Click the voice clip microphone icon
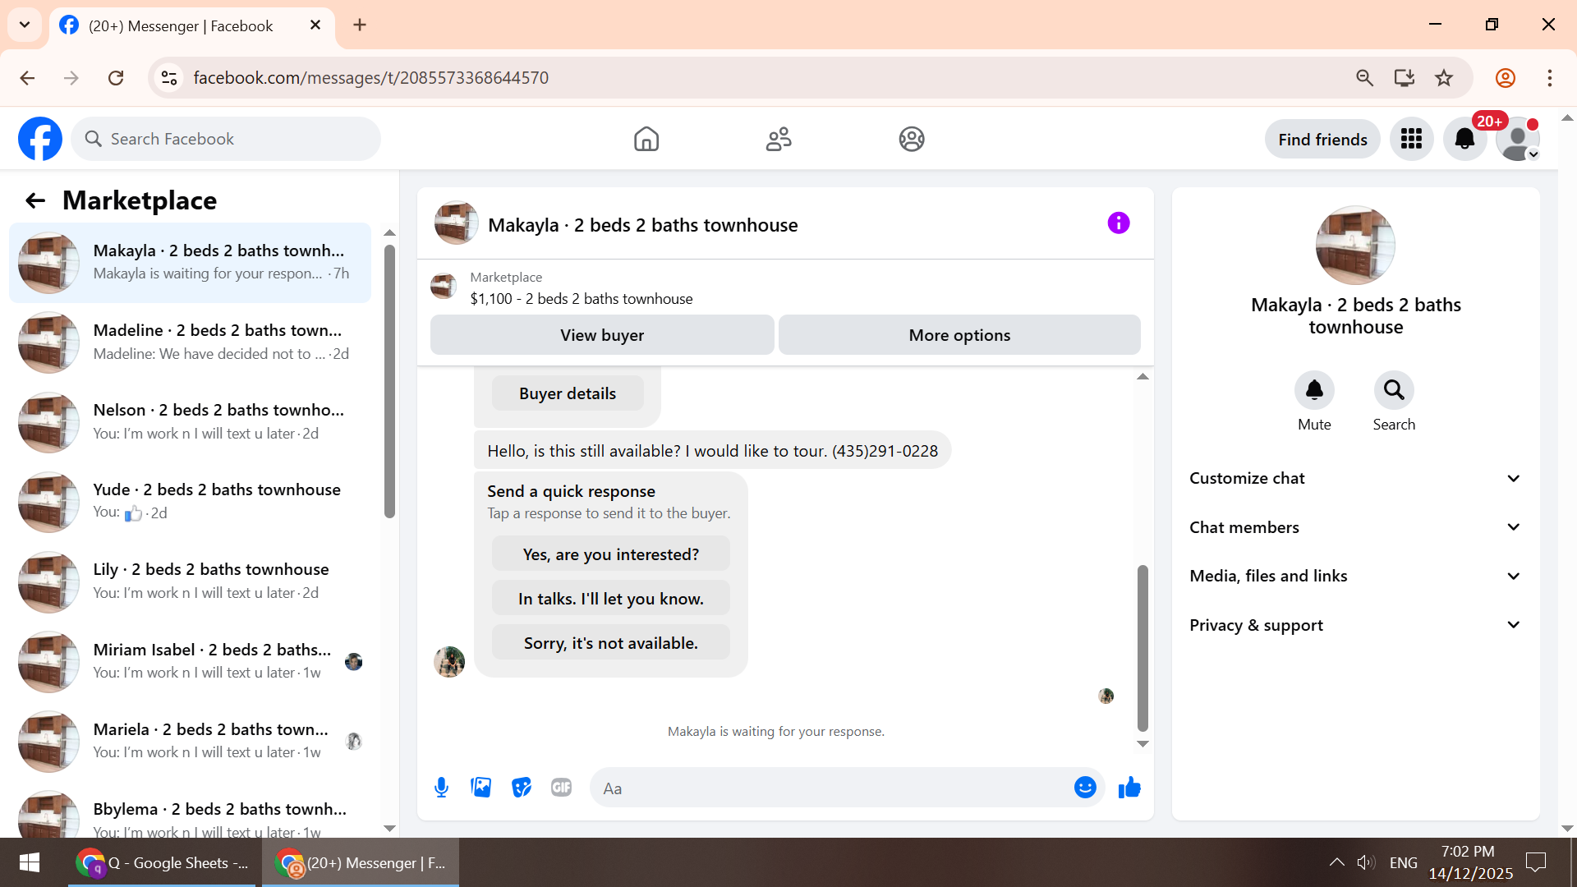This screenshot has width=1577, height=887. [441, 788]
